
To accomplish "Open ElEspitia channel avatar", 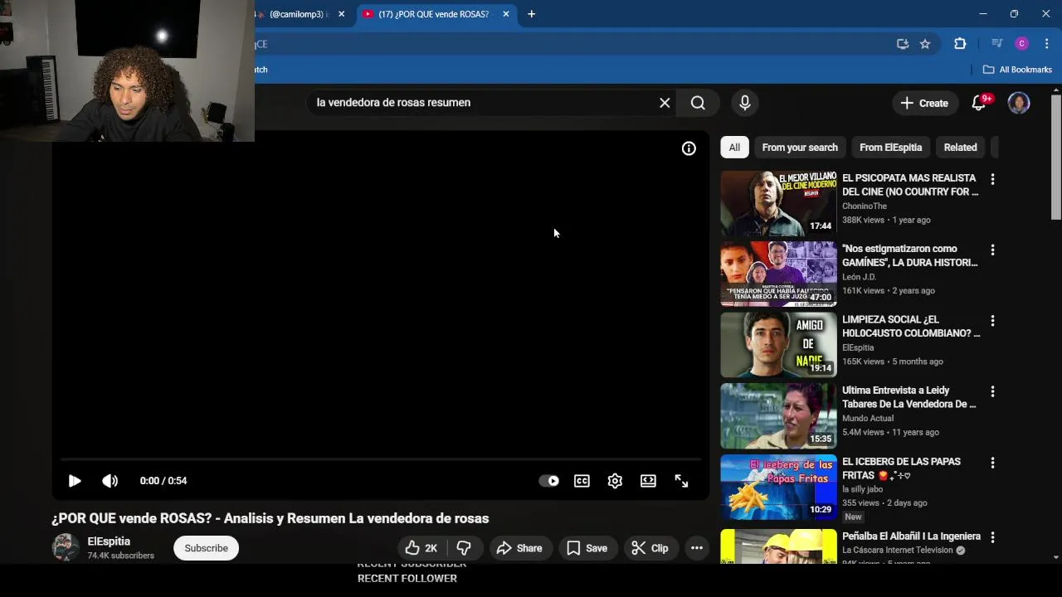I will [66, 548].
